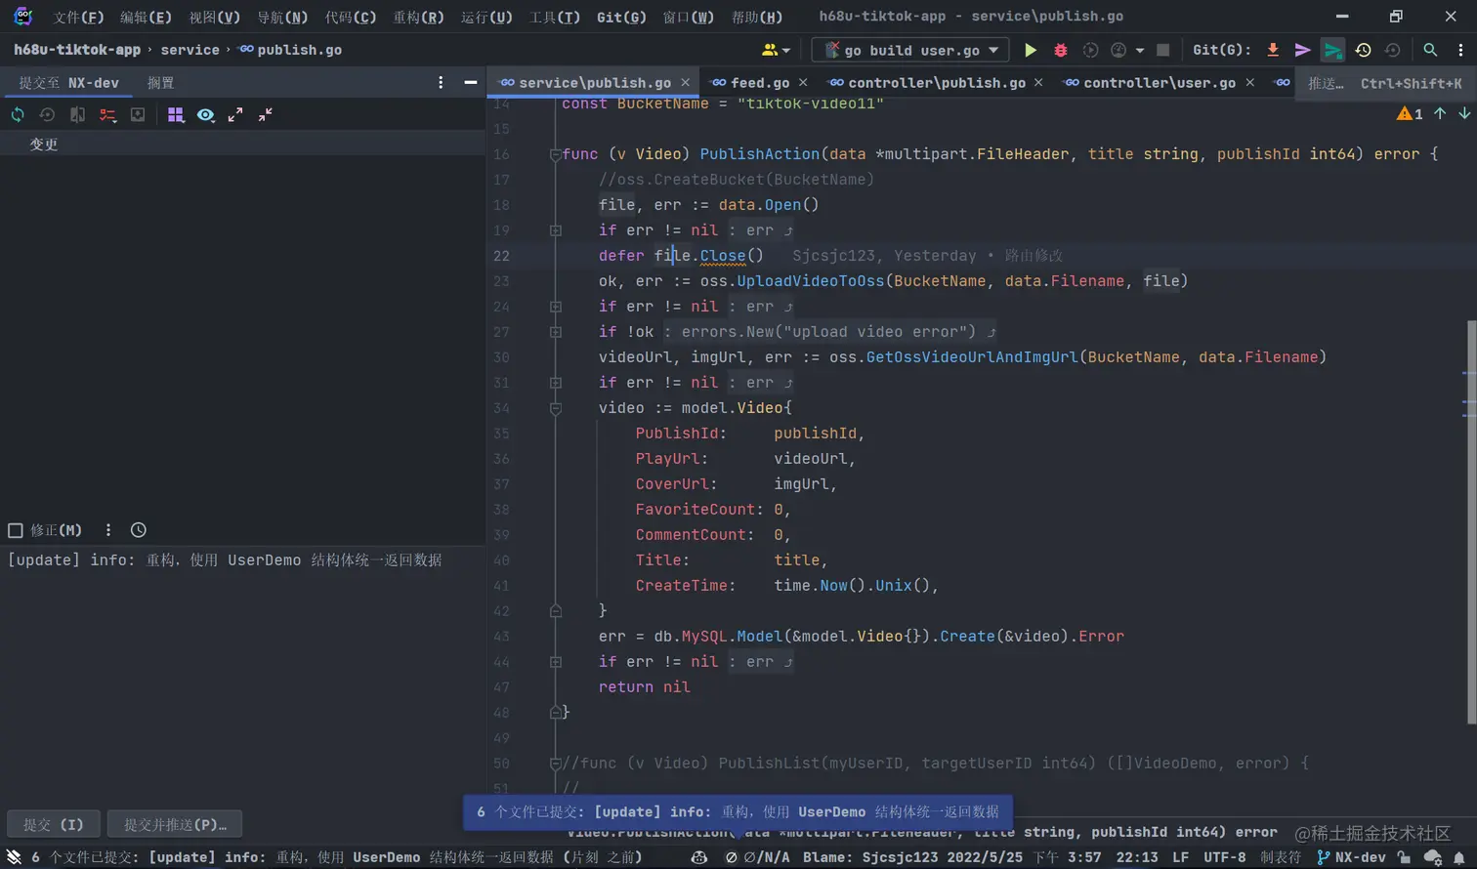Run with coverage icon
The width and height of the screenshot is (1477, 869).
point(1090,50)
